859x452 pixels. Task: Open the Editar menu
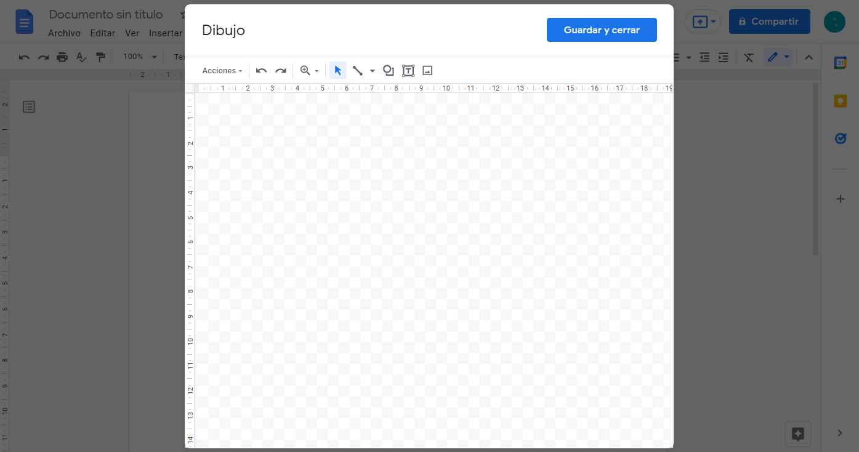coord(102,33)
